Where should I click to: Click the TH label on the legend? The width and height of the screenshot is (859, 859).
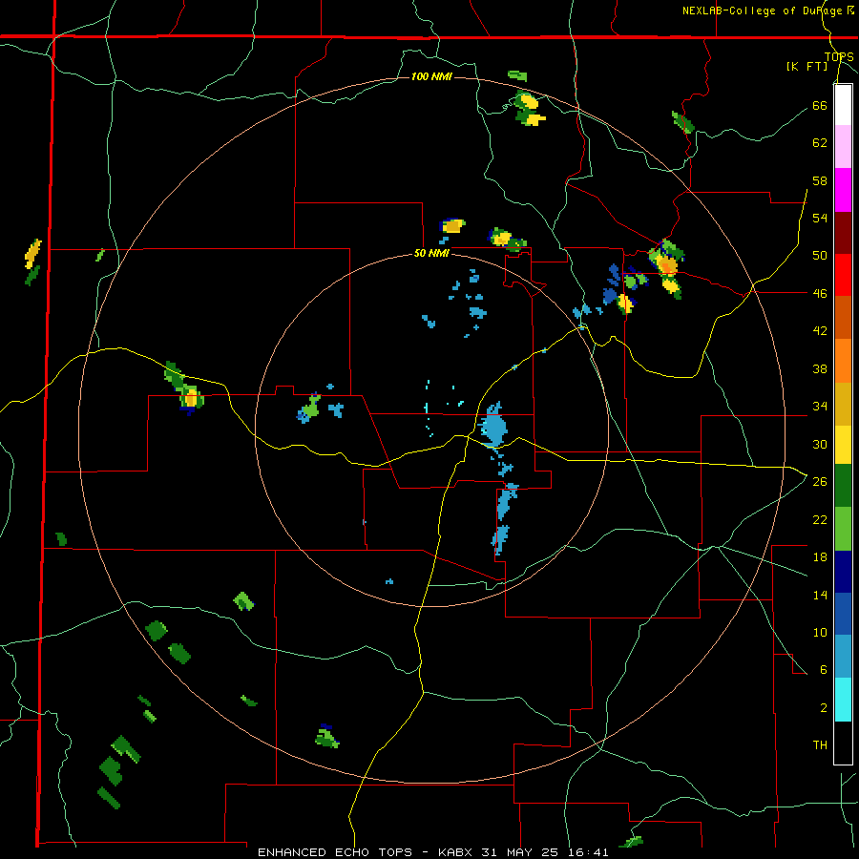820,745
